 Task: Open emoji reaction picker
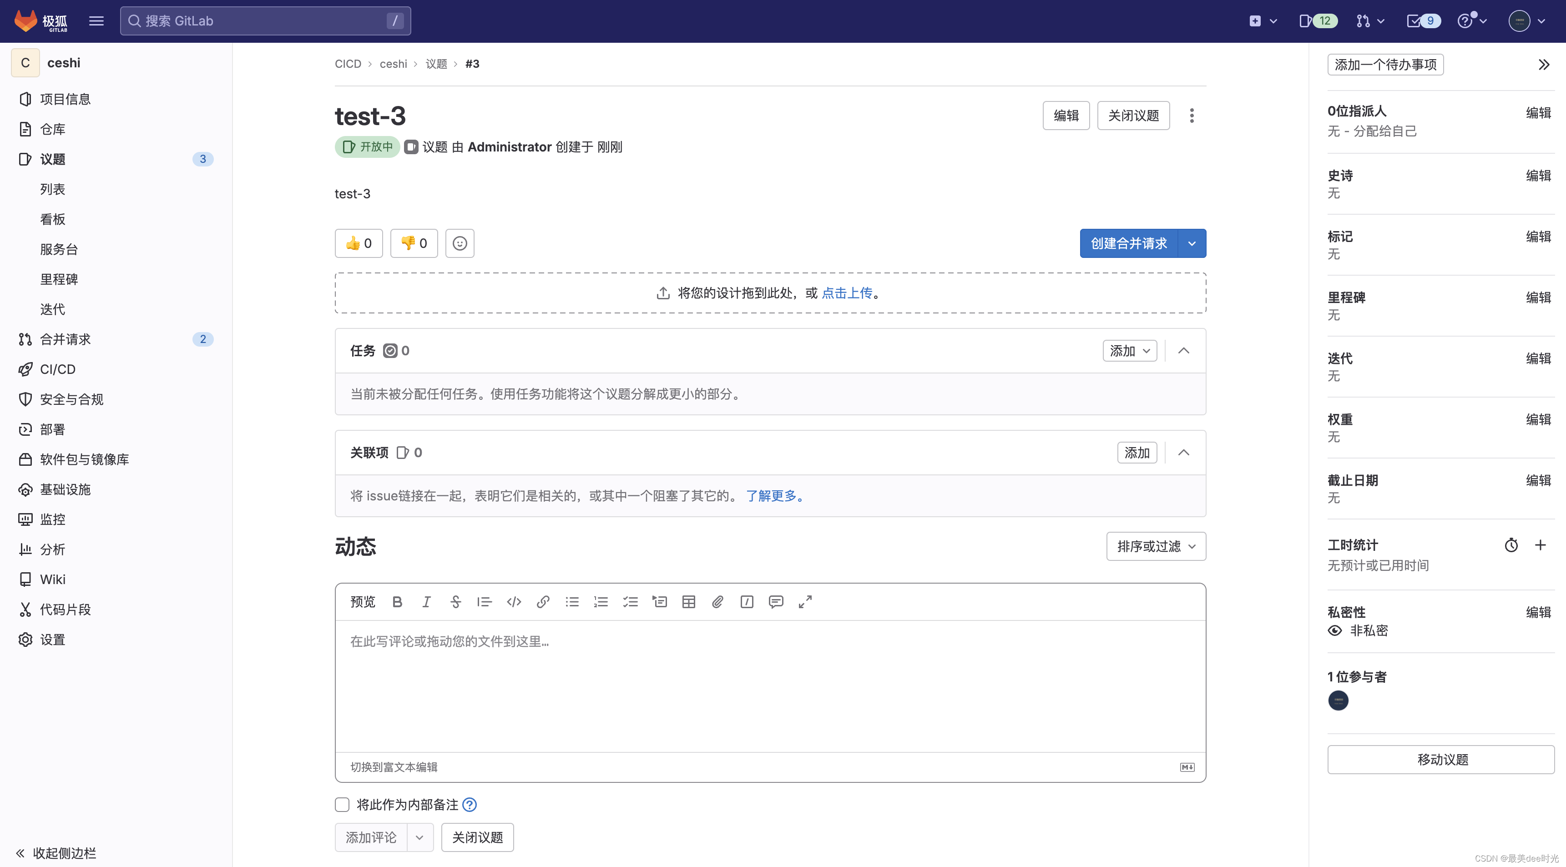coord(460,243)
